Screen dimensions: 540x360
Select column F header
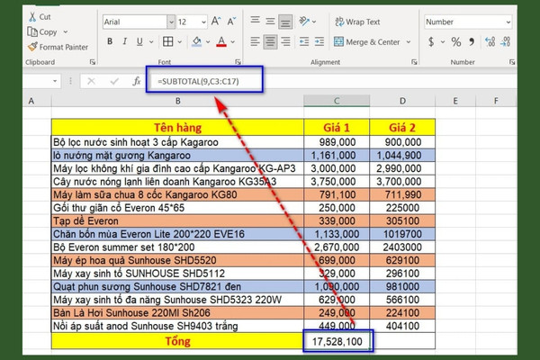tap(496, 101)
